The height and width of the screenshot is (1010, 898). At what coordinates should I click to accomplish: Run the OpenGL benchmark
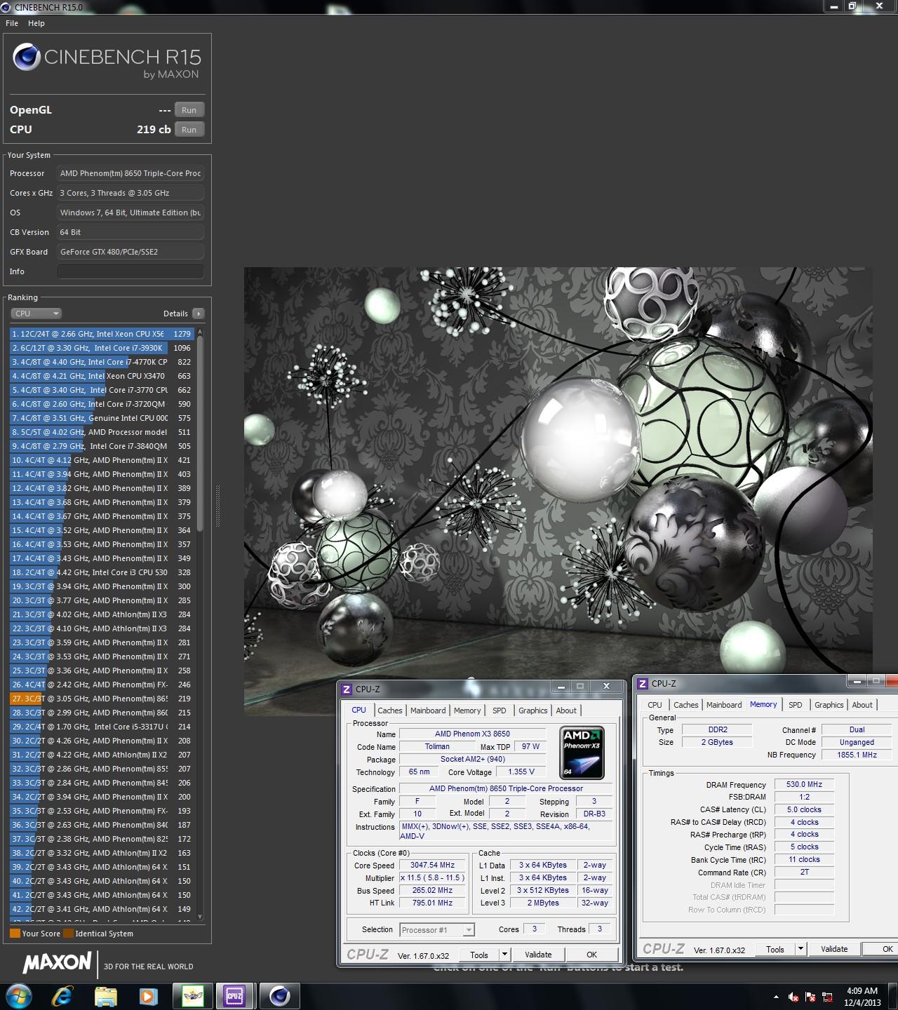[189, 110]
